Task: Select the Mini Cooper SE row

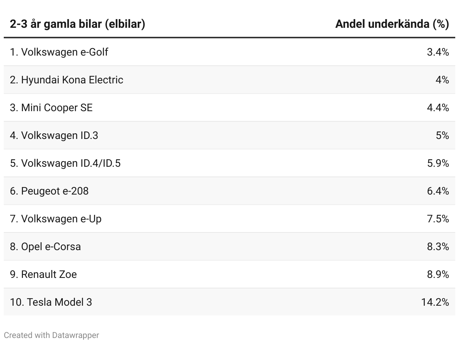Action: (229, 107)
